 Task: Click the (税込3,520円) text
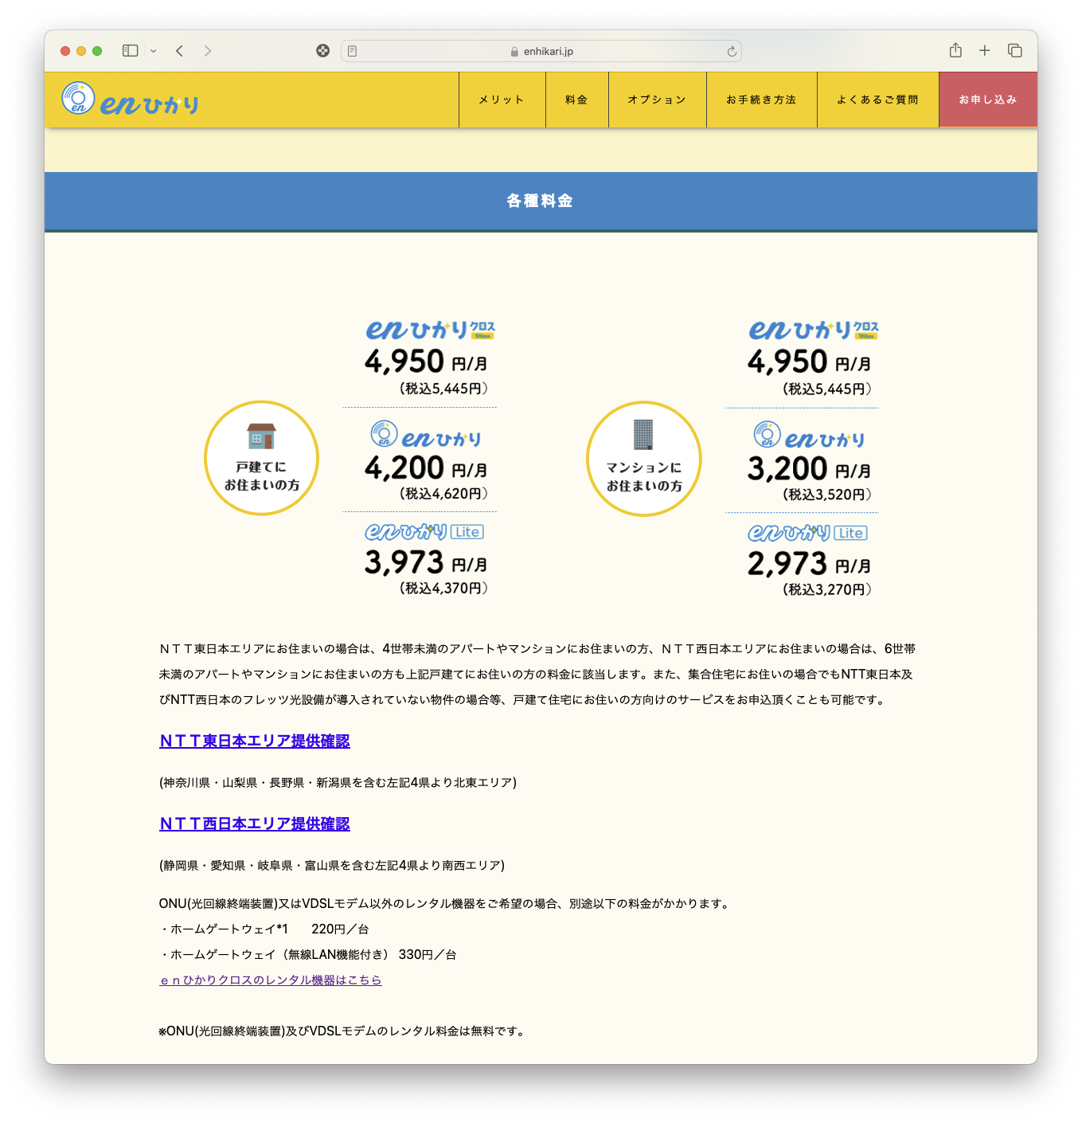[826, 495]
